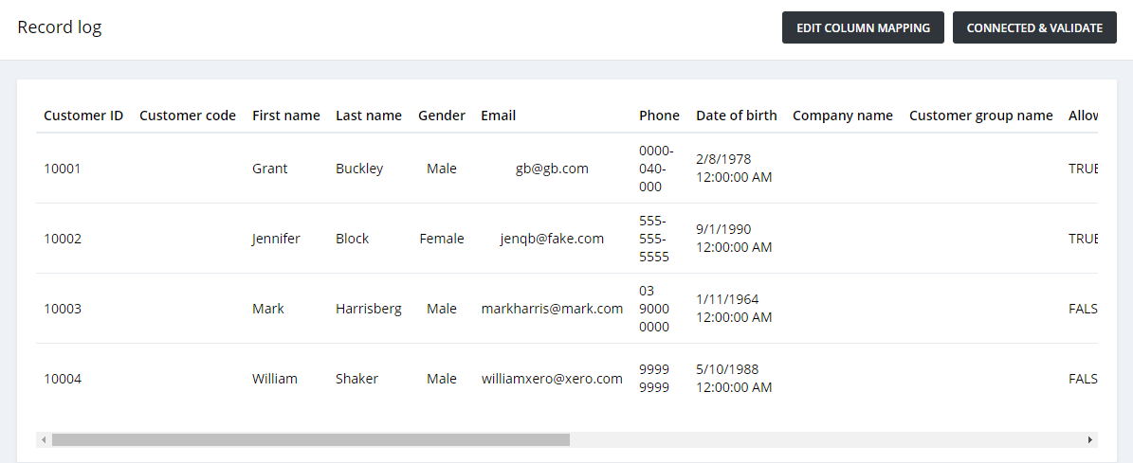Select the Email column header
The image size is (1133, 463).
498,116
